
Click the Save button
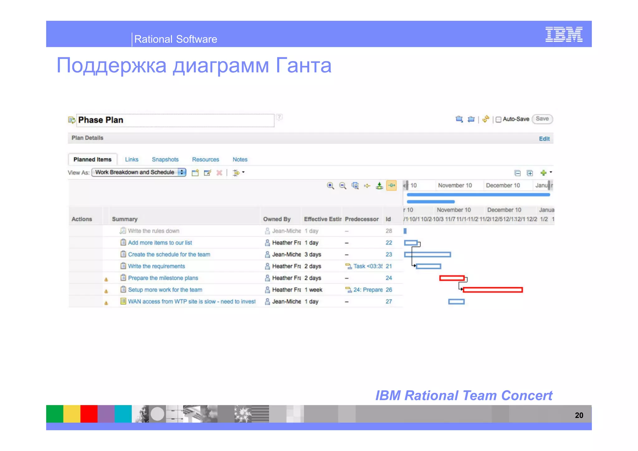[x=542, y=119]
